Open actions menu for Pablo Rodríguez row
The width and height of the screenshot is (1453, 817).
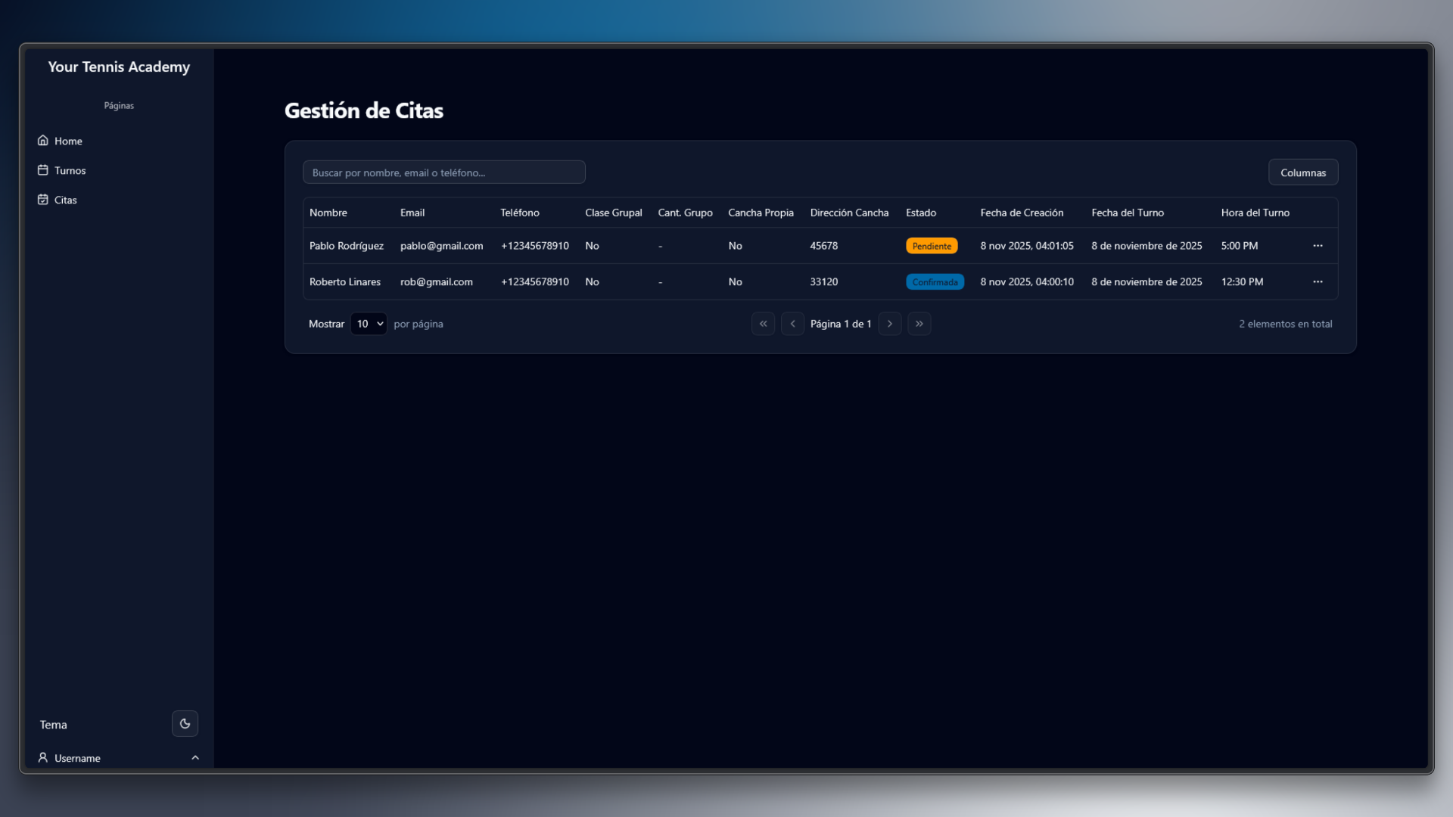pyautogui.click(x=1318, y=246)
